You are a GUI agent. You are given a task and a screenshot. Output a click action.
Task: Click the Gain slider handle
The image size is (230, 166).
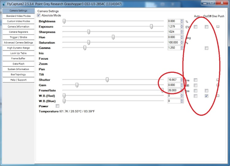tap(77, 85)
